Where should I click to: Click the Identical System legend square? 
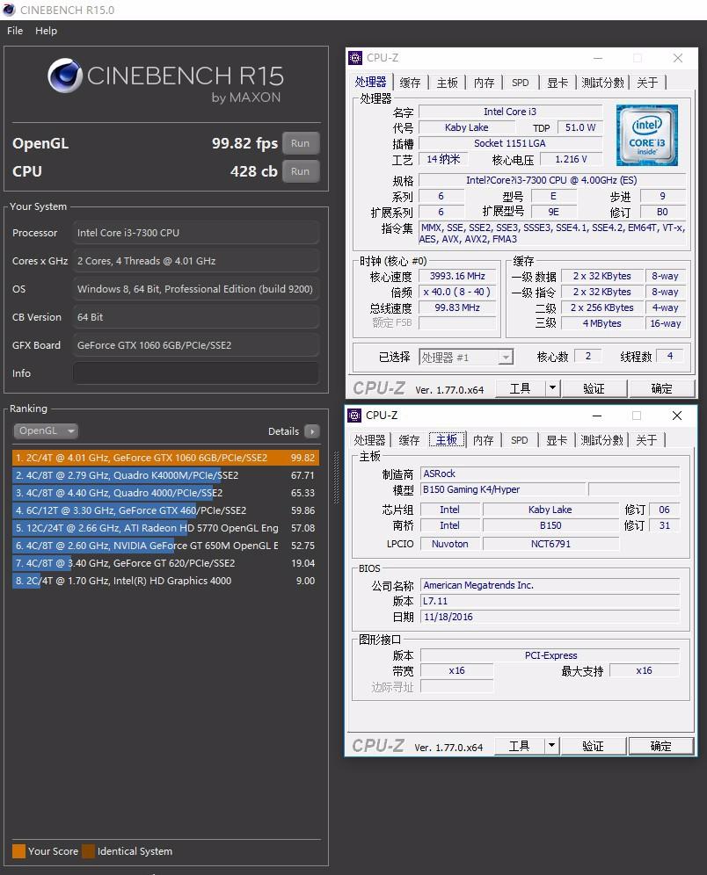coord(87,851)
